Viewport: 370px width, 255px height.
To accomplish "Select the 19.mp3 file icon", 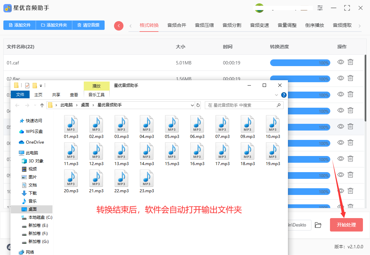I will (x=273, y=151).
